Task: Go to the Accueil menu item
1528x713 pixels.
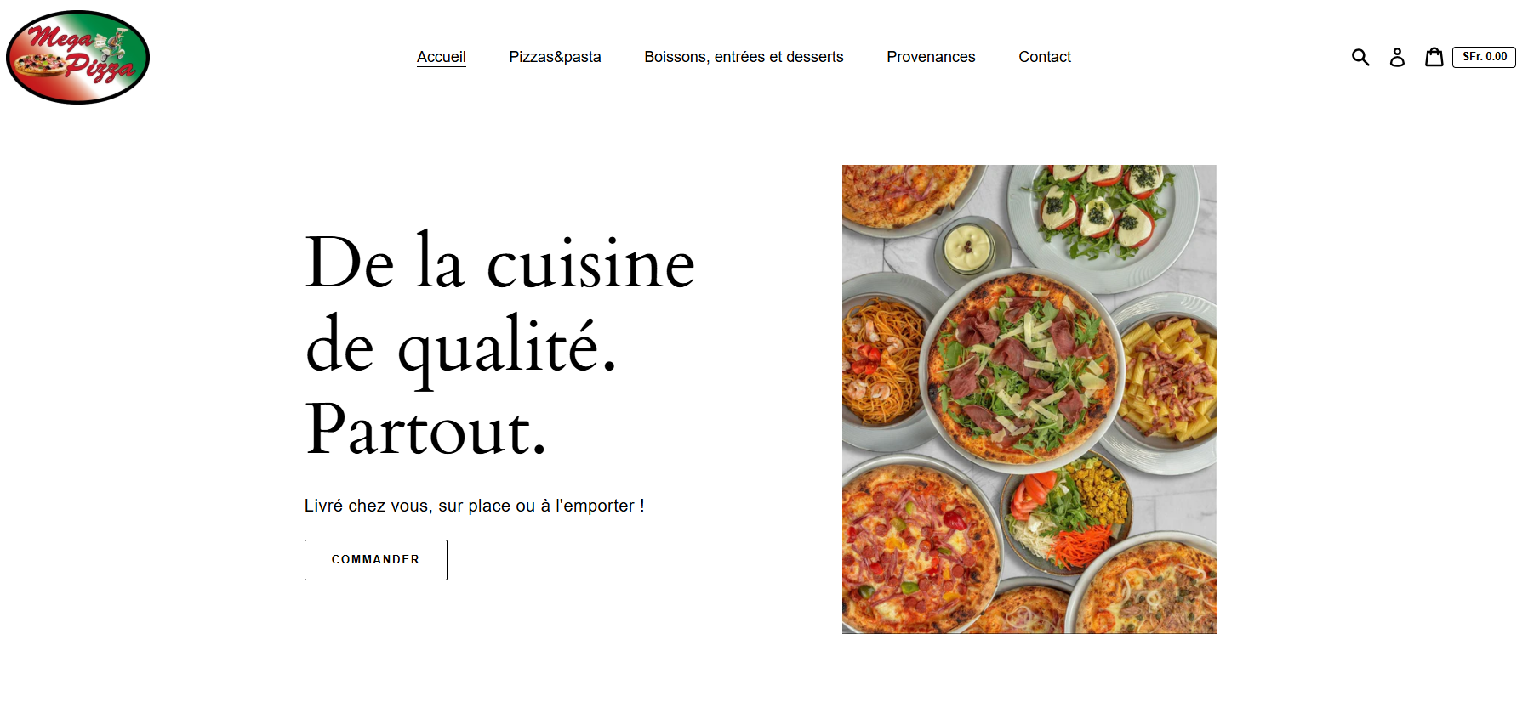Action: pyautogui.click(x=442, y=57)
